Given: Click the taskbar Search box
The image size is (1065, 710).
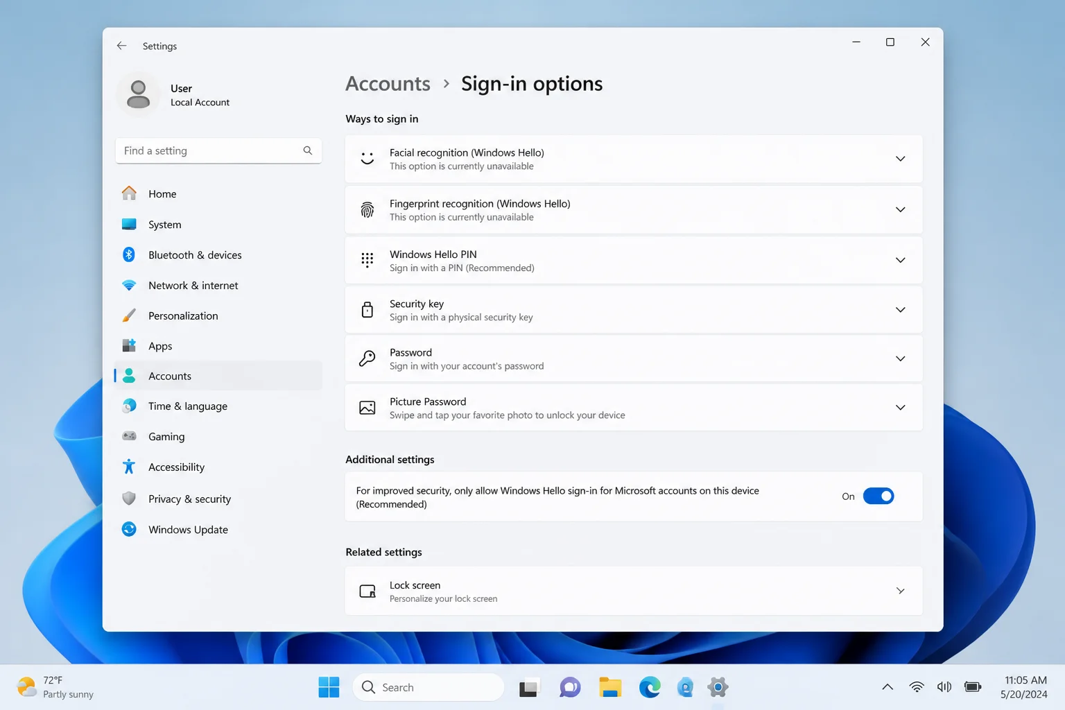Looking at the screenshot, I should click(428, 687).
